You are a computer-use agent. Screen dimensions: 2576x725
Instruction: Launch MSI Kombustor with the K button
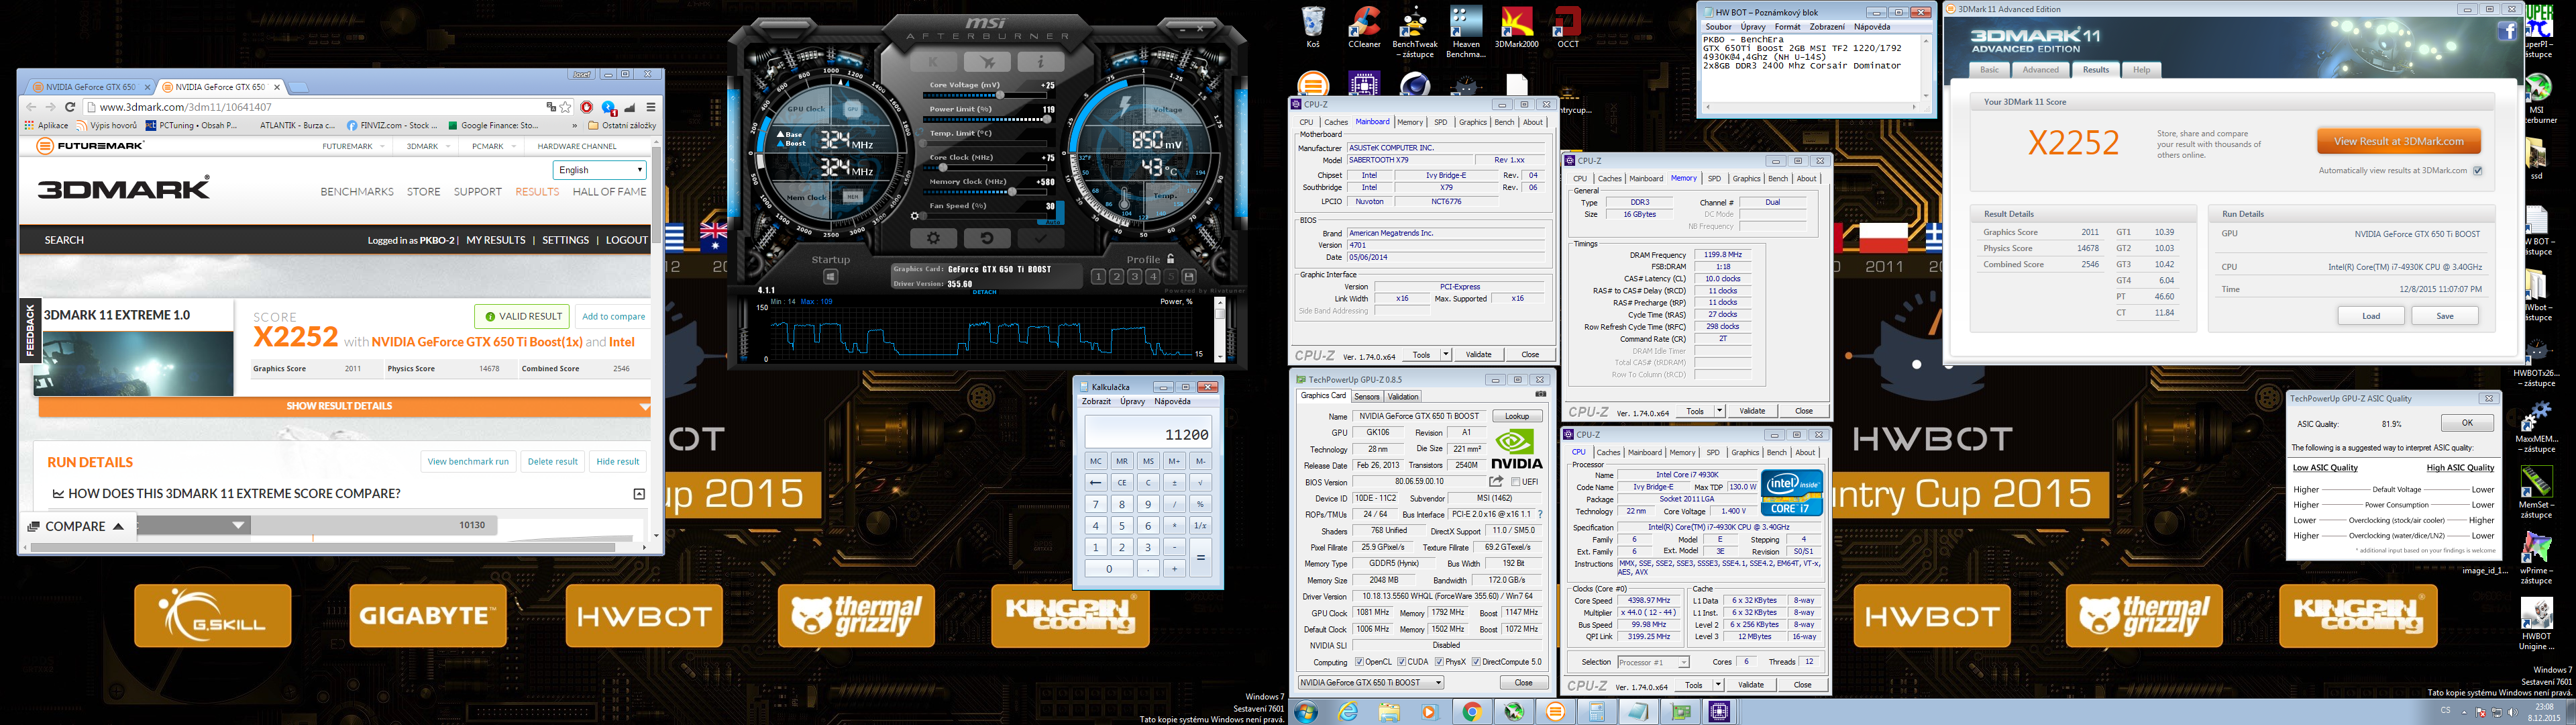click(933, 62)
